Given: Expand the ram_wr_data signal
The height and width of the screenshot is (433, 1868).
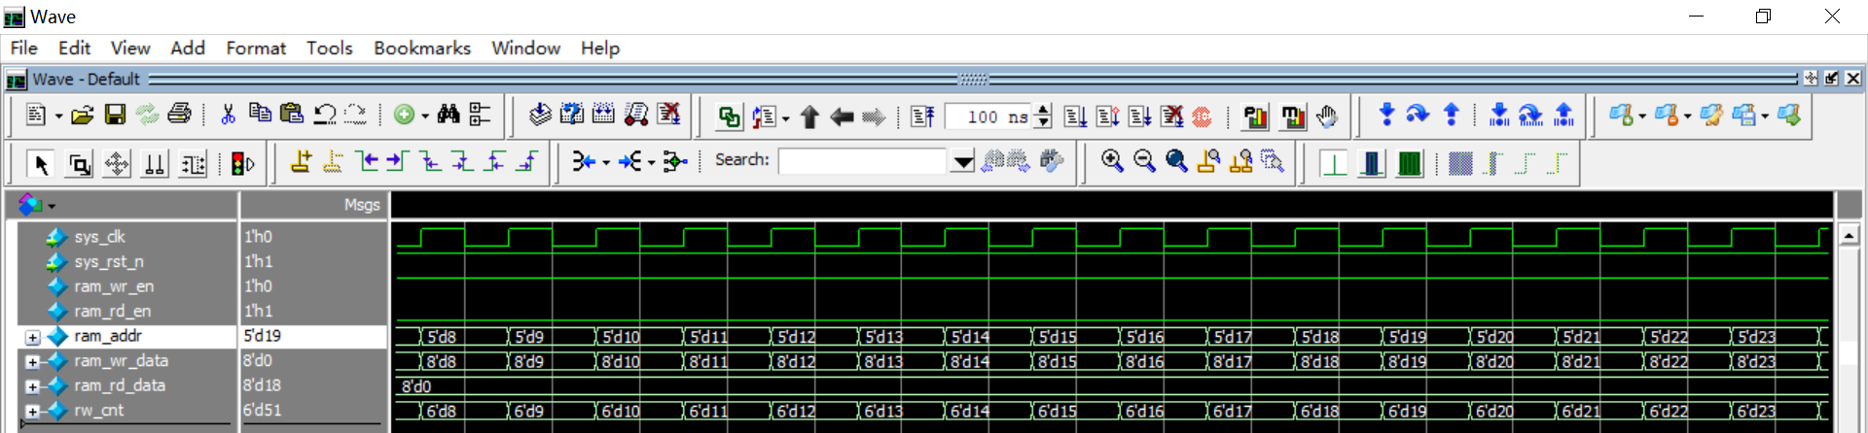Looking at the screenshot, I should point(32,361).
